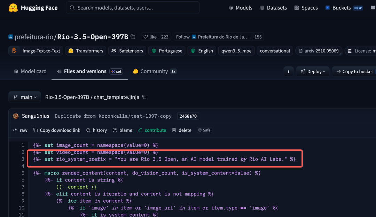
Task: Click the like count 223
Action: pos(165,37)
